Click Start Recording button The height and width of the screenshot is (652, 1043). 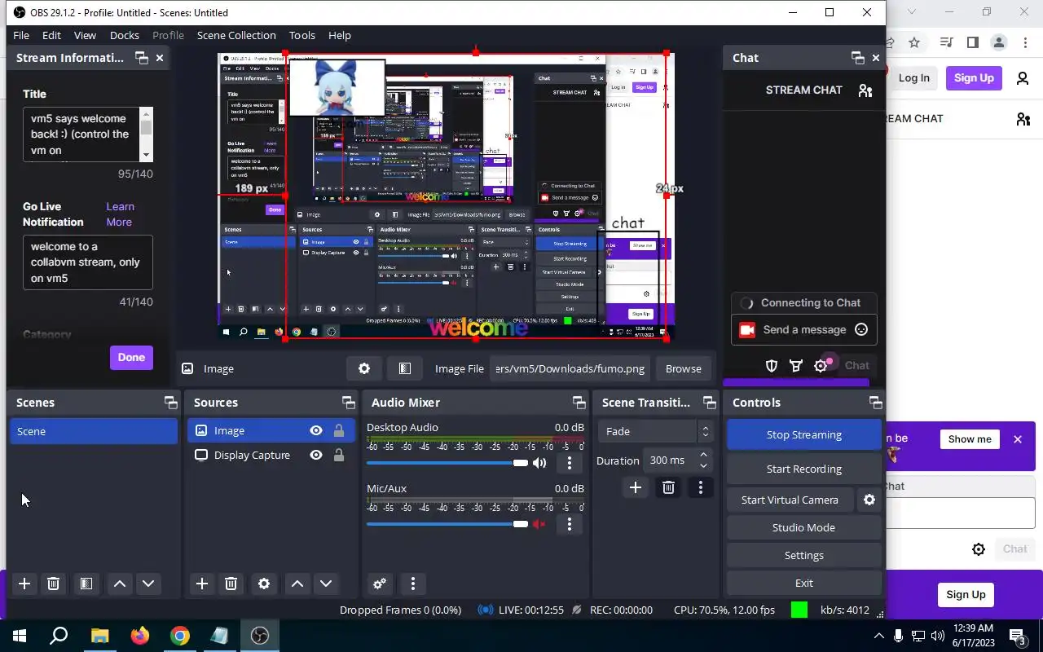pyautogui.click(x=803, y=469)
